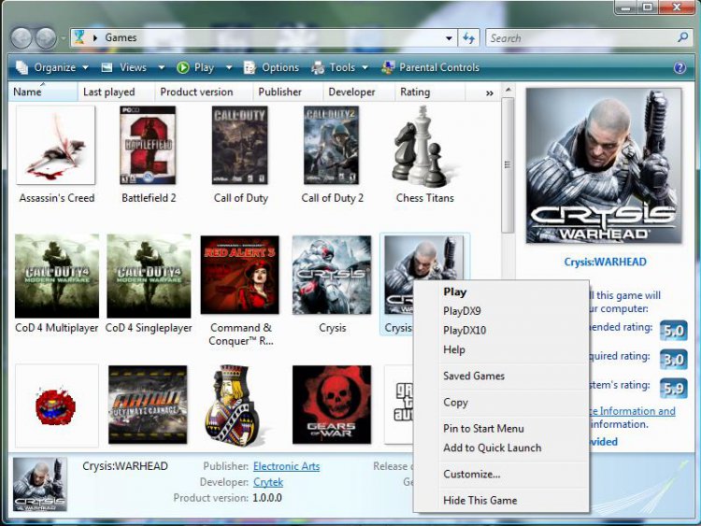Open Parental Controls
701x526 pixels.
click(x=431, y=67)
